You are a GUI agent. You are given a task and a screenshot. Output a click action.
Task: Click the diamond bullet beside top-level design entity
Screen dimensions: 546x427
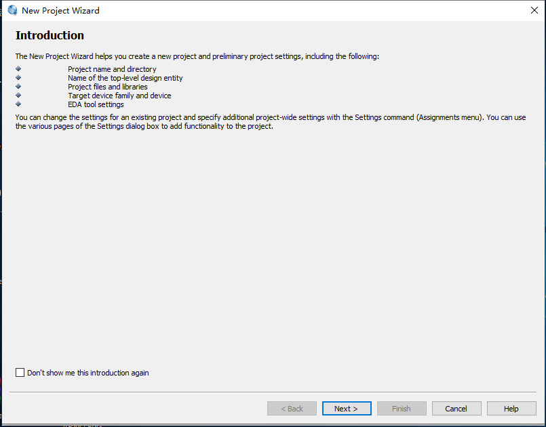click(x=18, y=78)
